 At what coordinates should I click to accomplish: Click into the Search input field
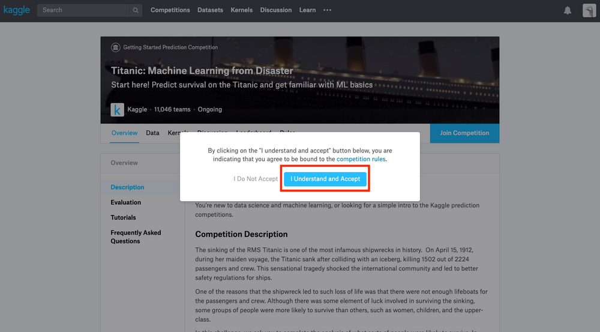[83, 10]
